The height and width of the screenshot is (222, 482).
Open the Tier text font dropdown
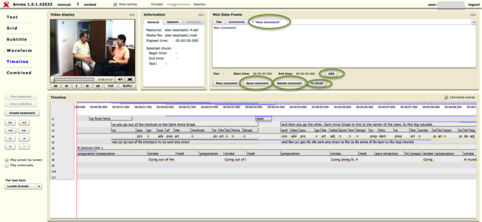(x=23, y=186)
